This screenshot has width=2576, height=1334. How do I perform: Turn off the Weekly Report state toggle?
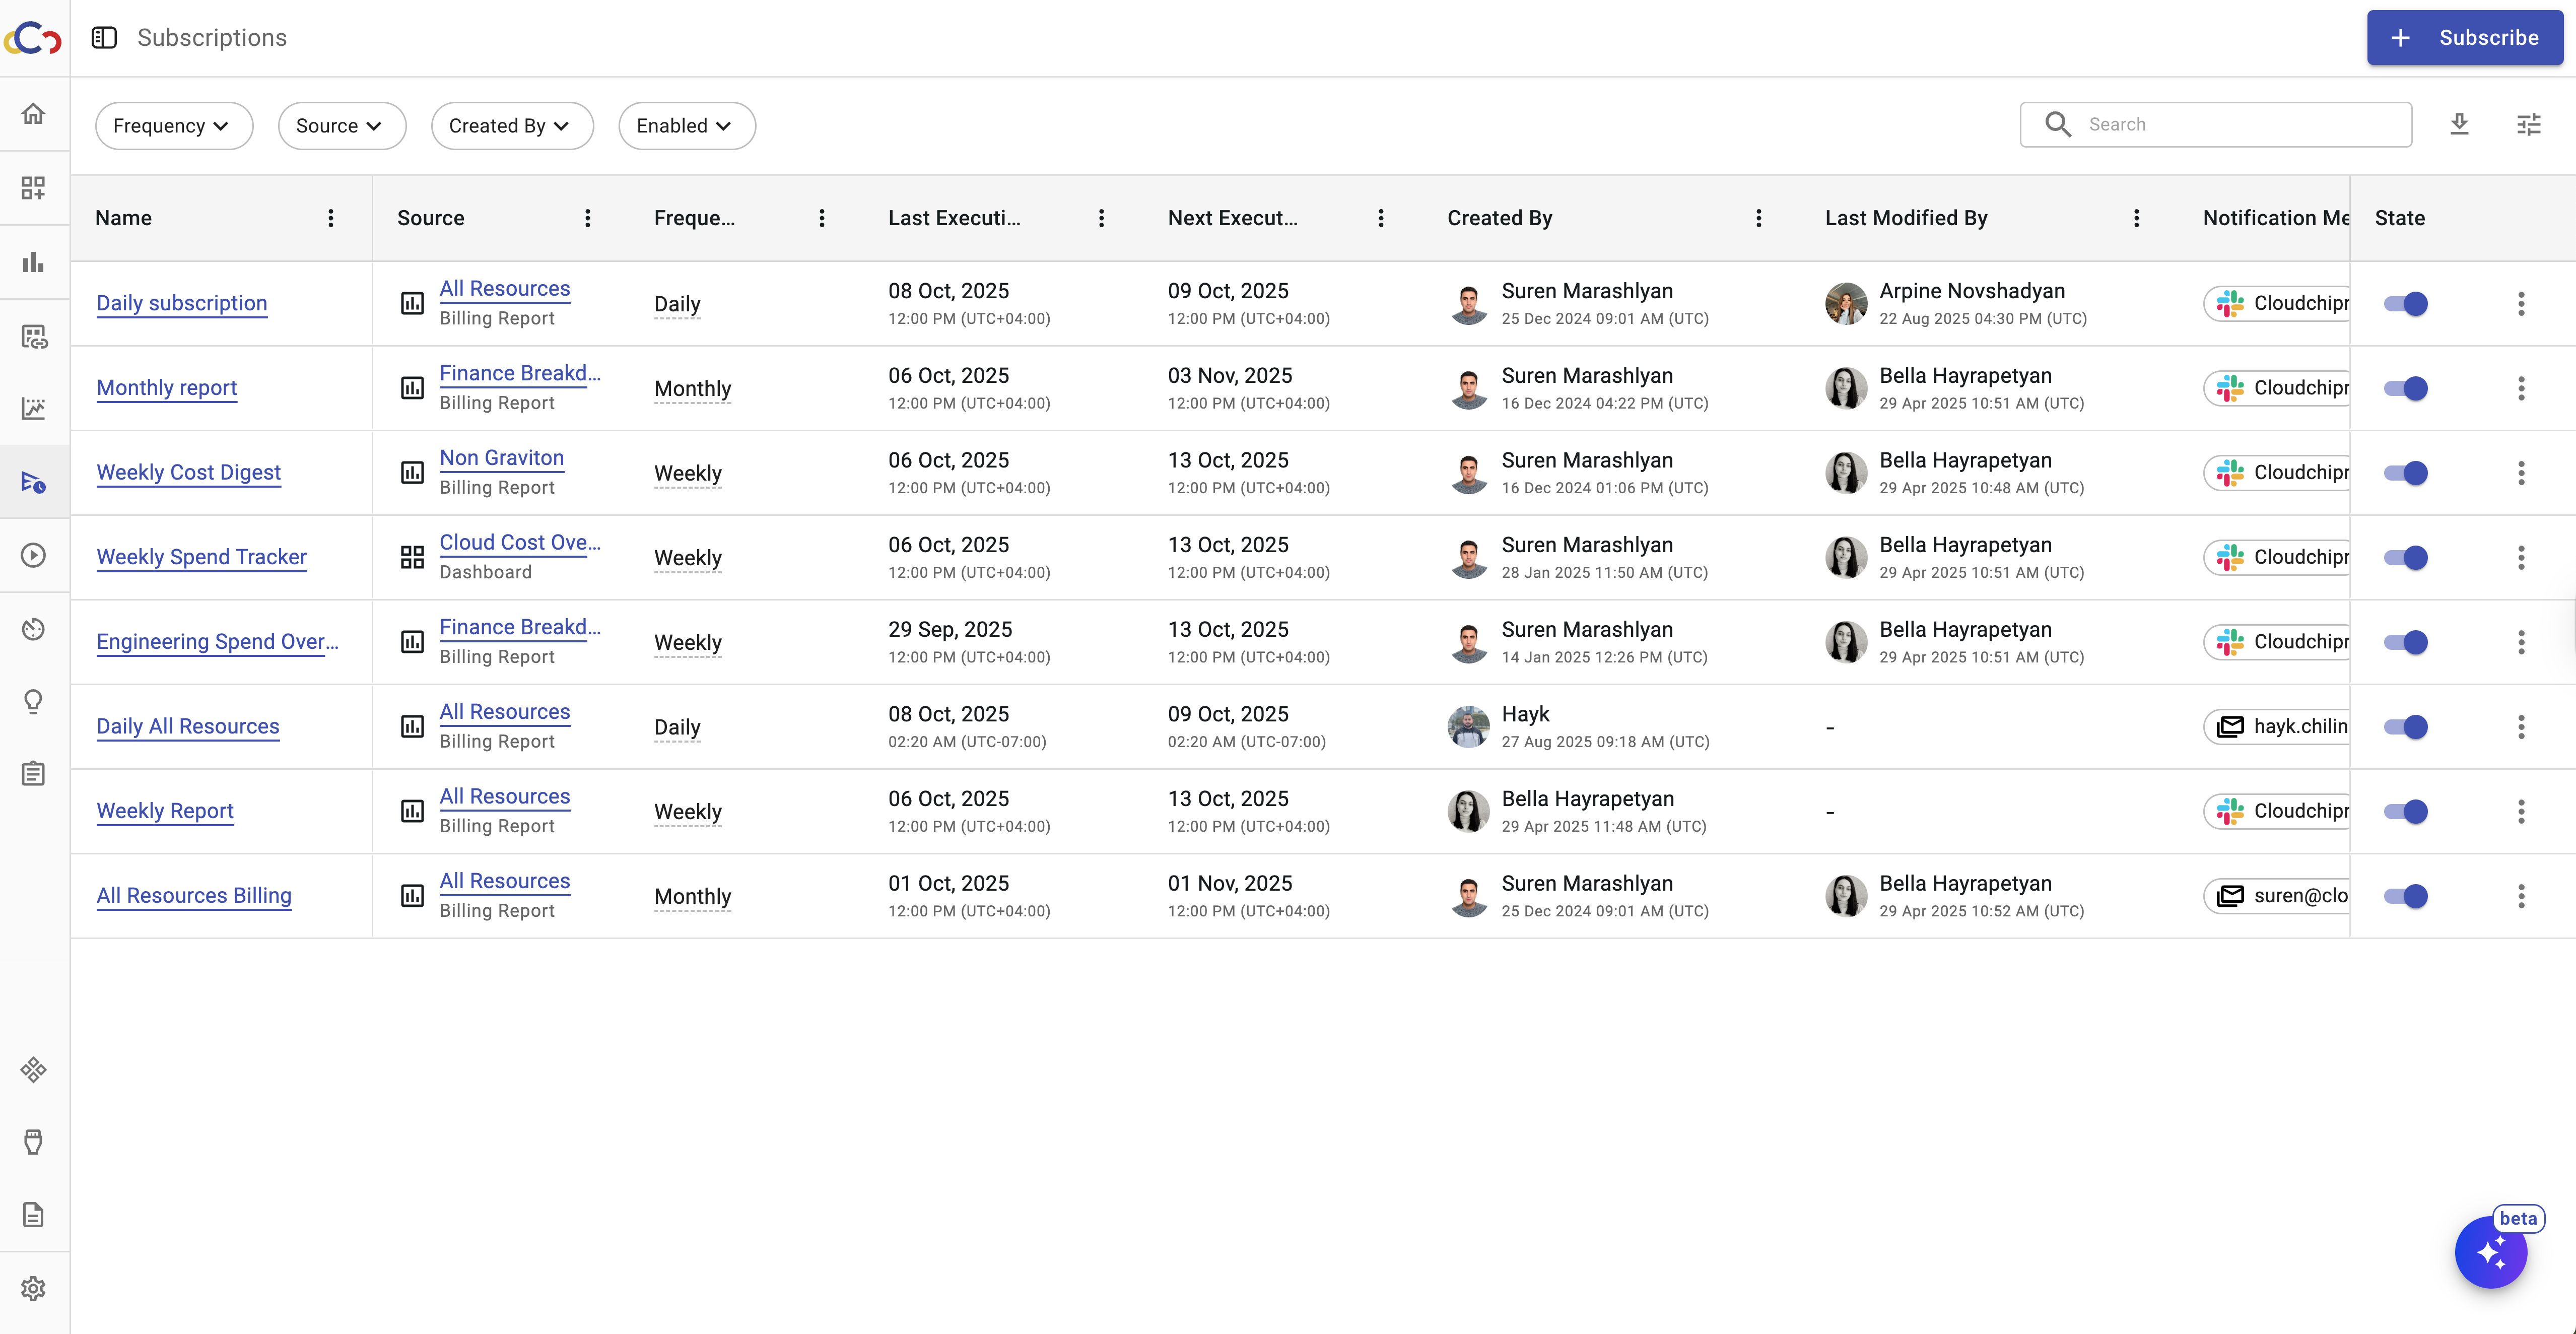tap(2405, 811)
